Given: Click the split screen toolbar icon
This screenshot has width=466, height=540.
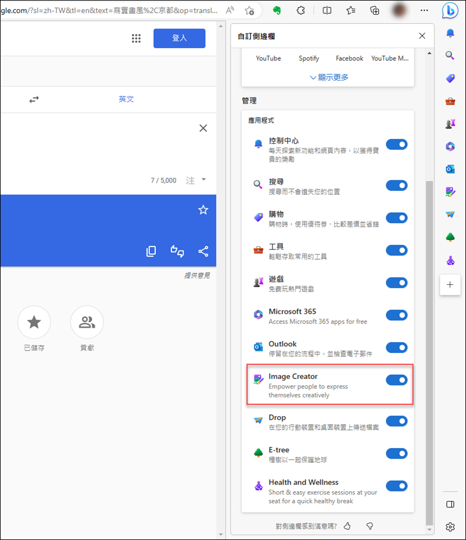Looking at the screenshot, I should click(x=327, y=10).
